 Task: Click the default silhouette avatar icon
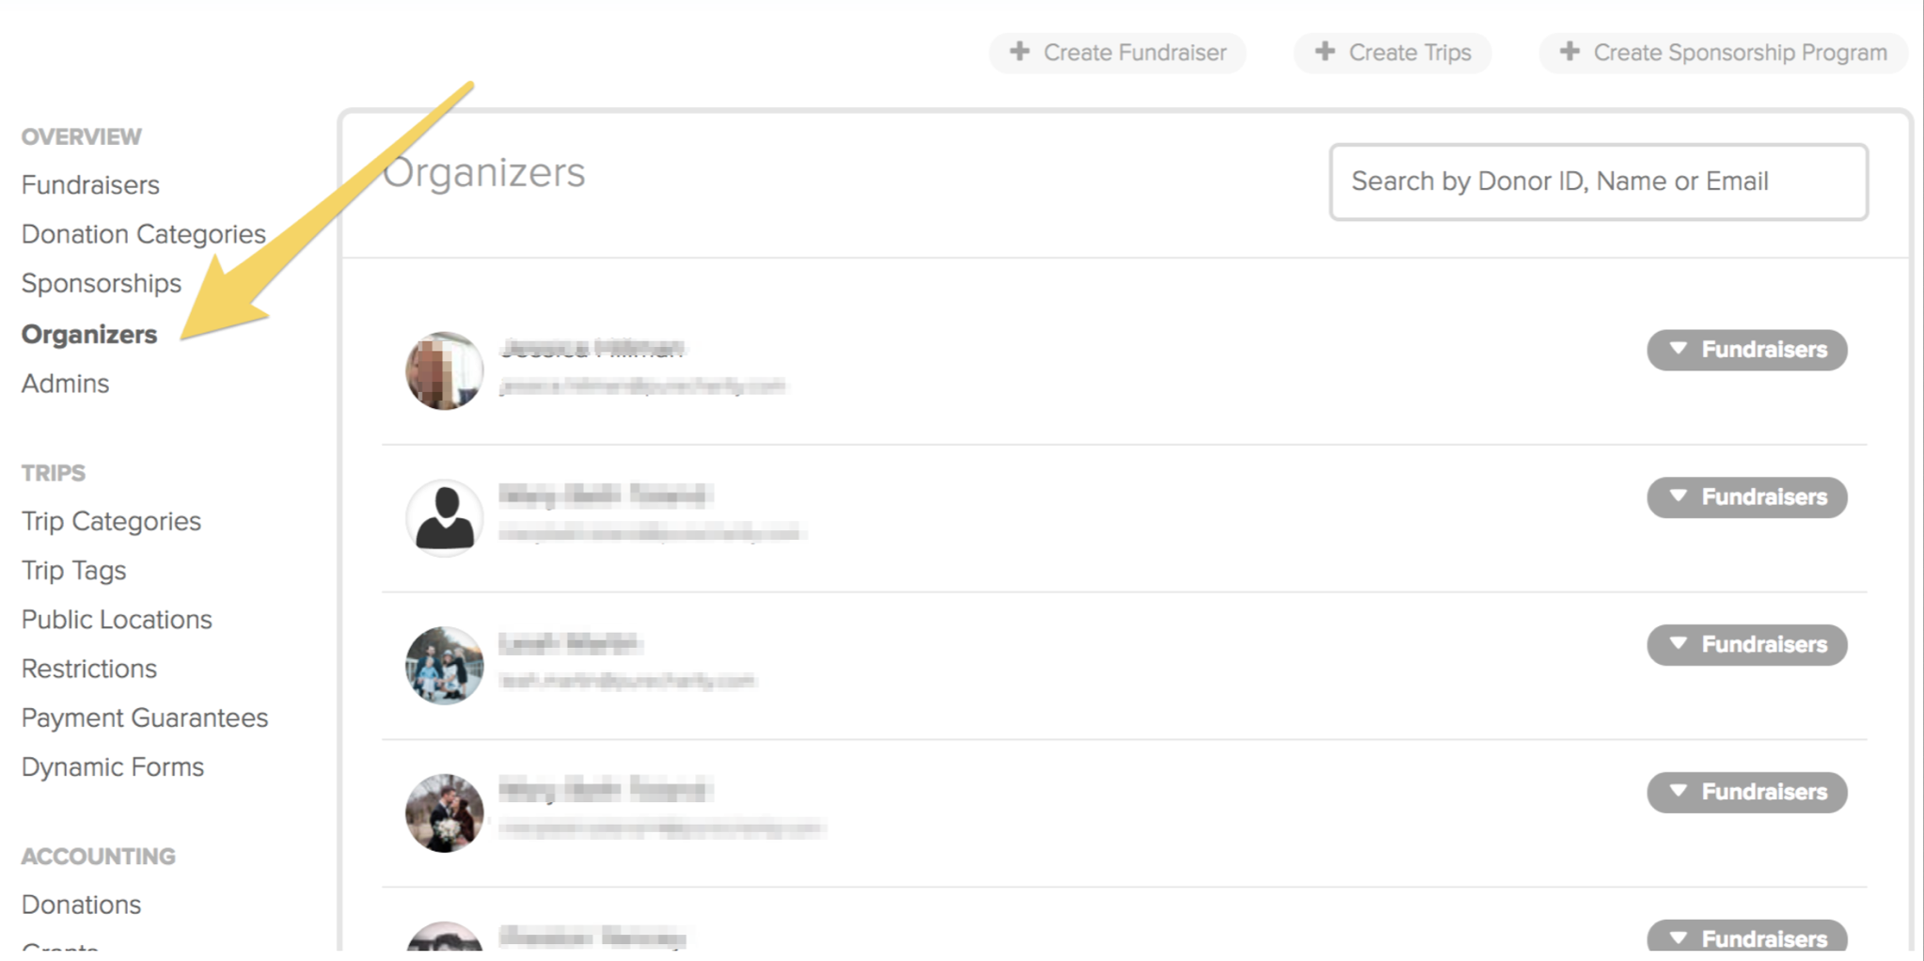(445, 518)
